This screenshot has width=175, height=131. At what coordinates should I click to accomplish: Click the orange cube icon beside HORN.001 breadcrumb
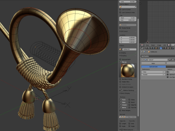(x=149, y=52)
